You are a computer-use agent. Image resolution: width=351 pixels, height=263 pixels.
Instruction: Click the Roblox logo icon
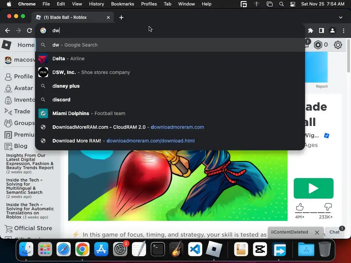[x=7, y=45]
